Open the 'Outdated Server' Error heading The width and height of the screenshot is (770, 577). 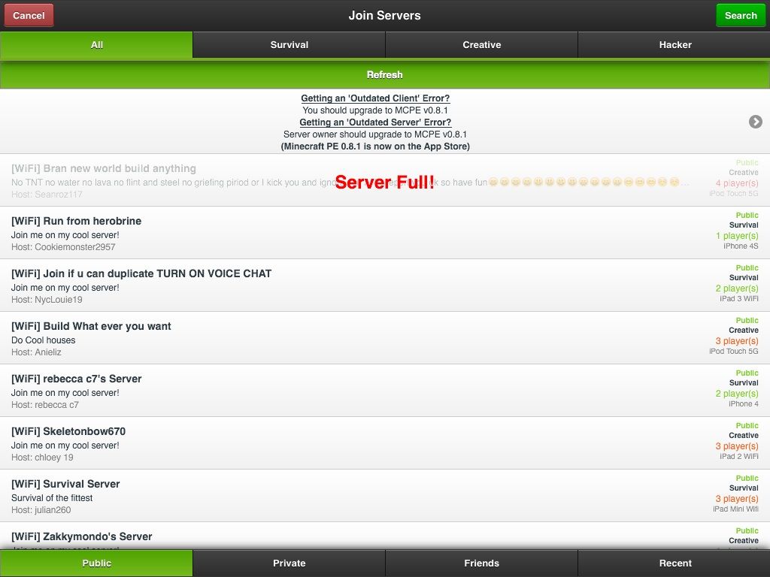tap(375, 122)
